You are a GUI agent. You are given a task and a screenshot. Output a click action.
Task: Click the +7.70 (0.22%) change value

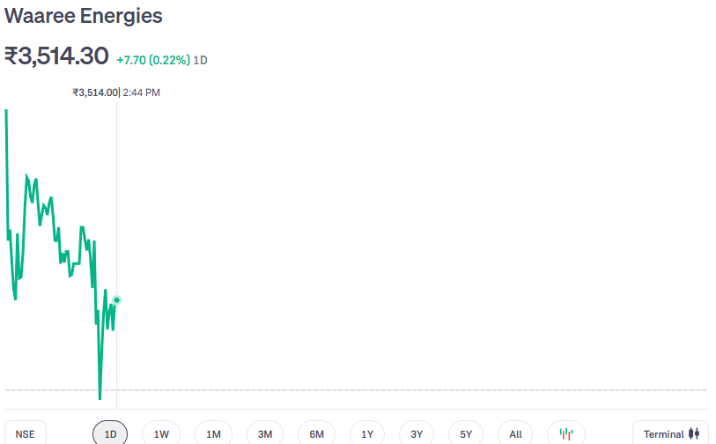tap(152, 60)
